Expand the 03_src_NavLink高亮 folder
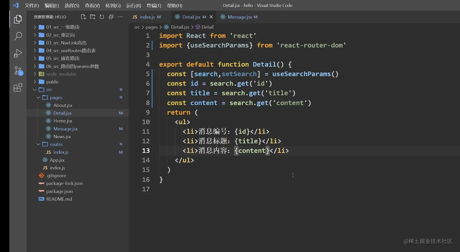 pyautogui.click(x=78, y=43)
